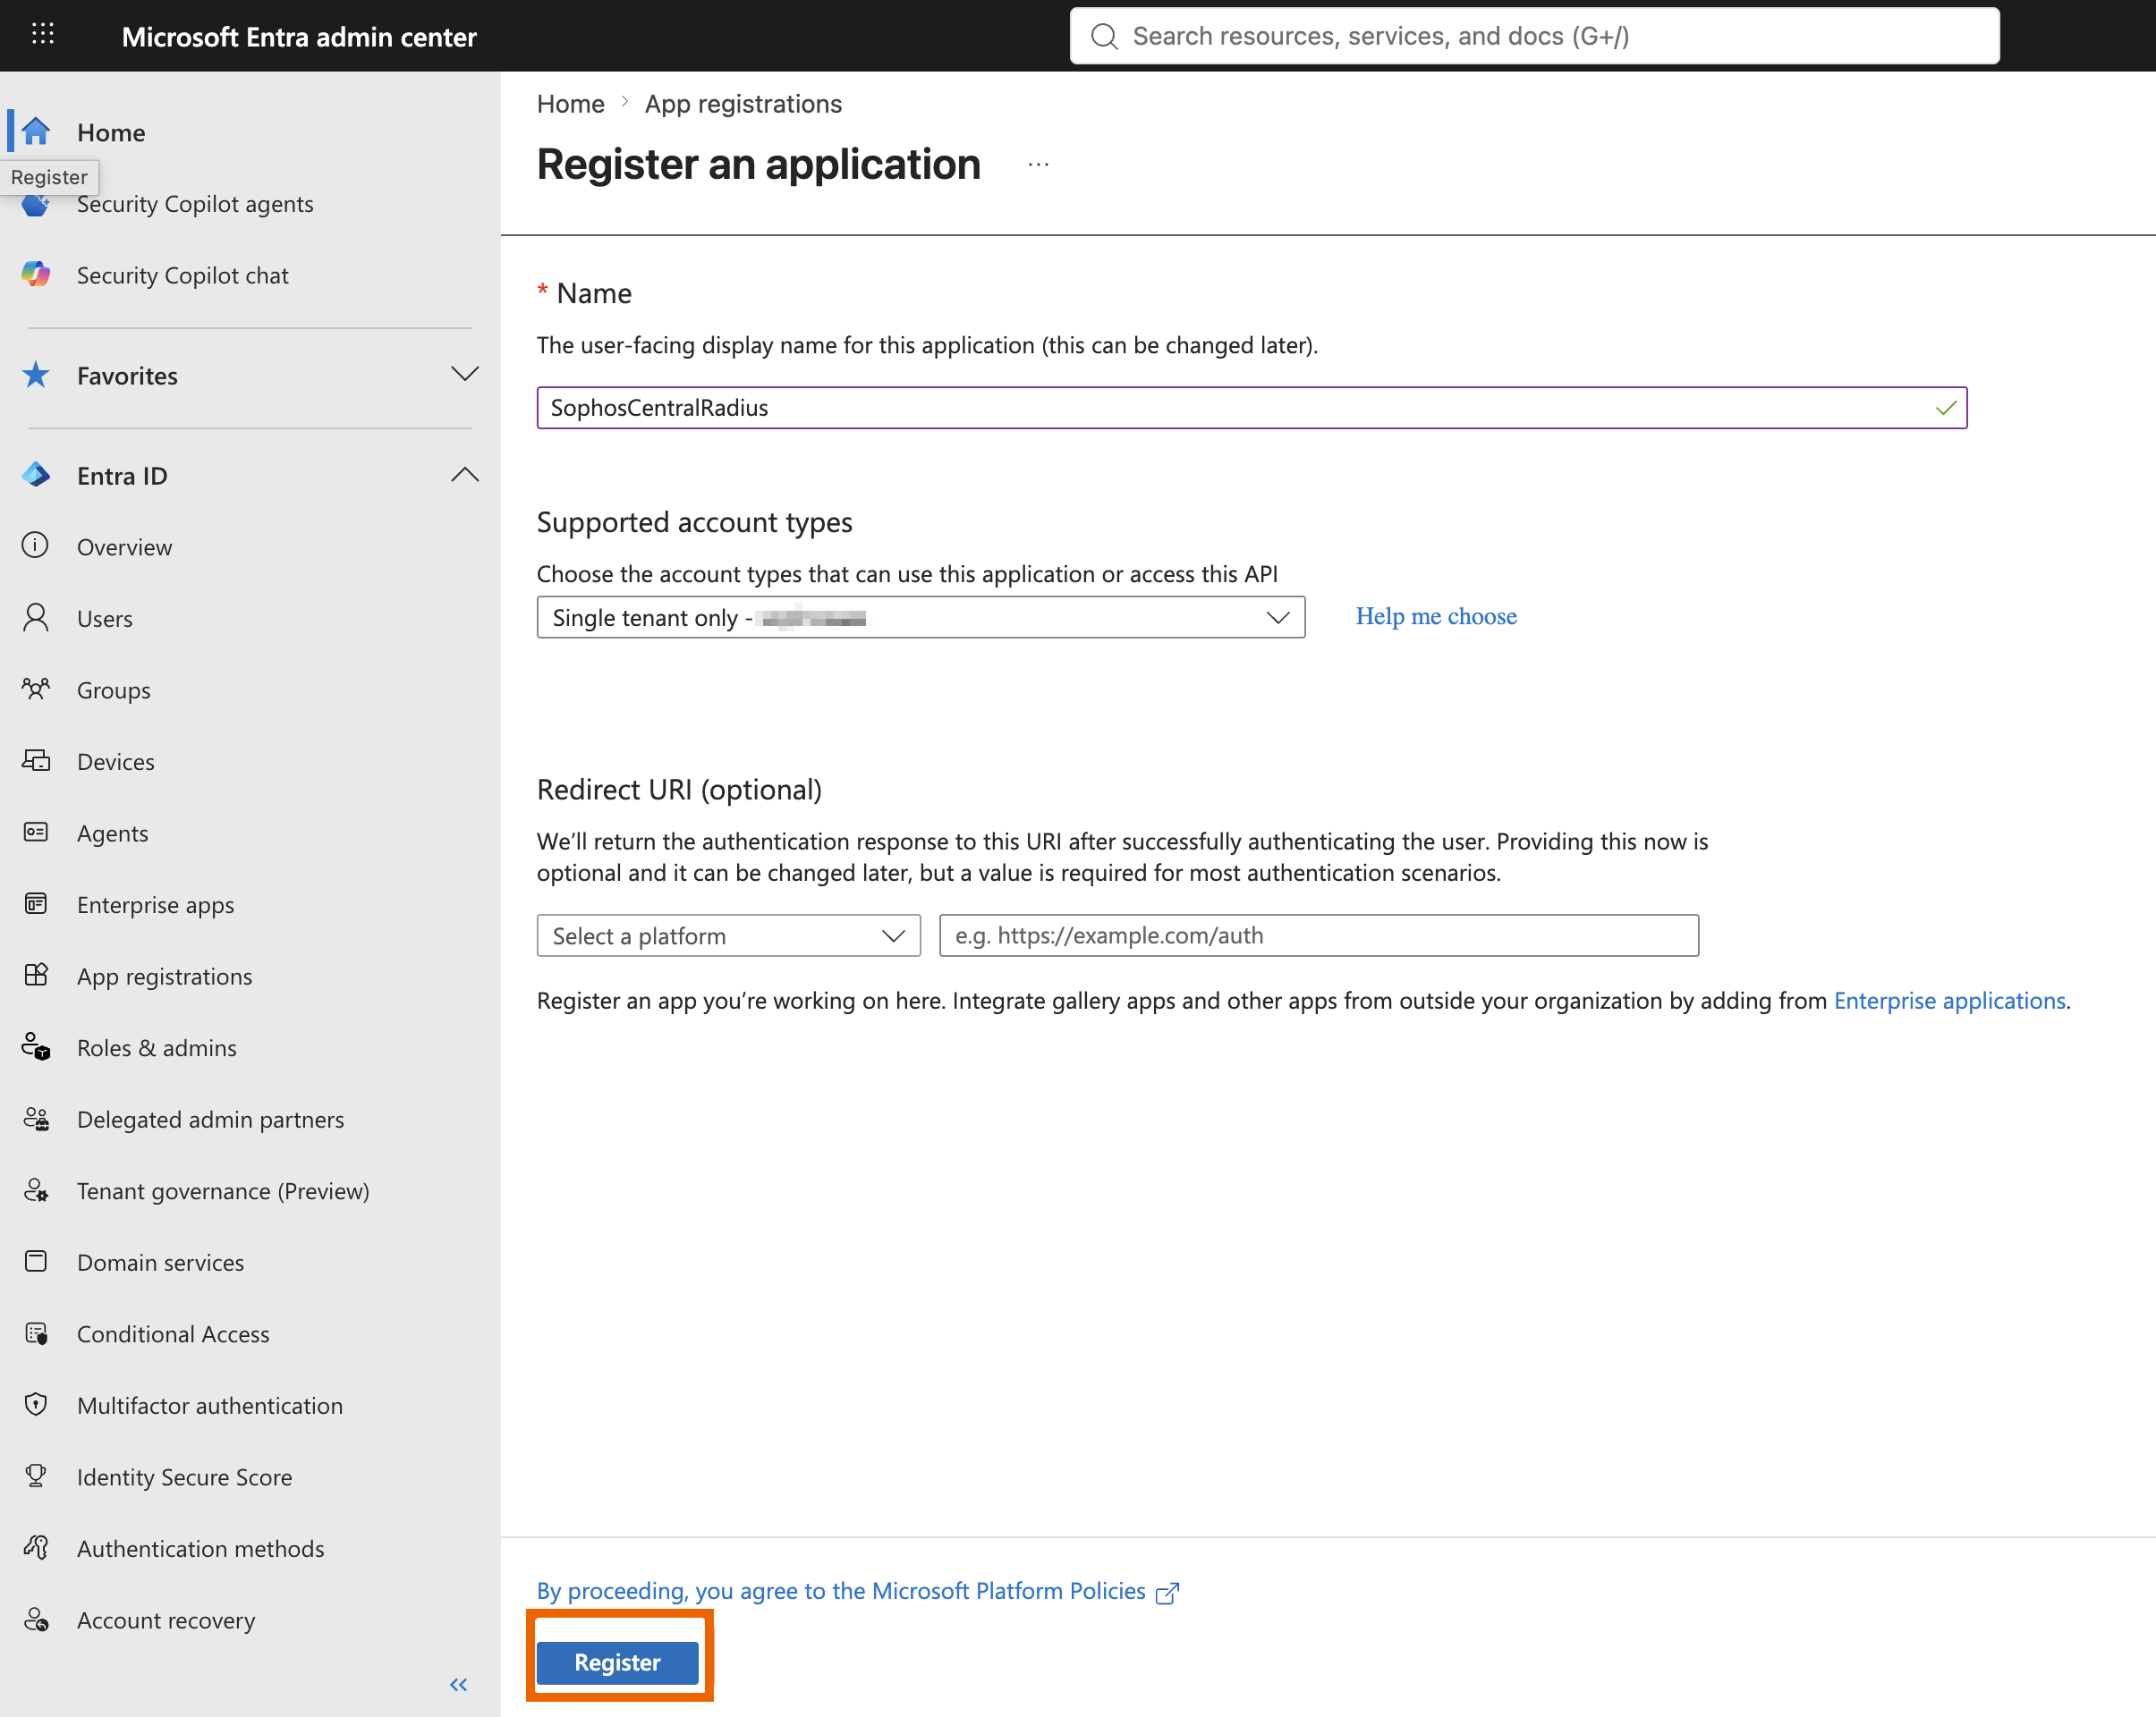Click the Entra ID diamond icon

(x=36, y=476)
